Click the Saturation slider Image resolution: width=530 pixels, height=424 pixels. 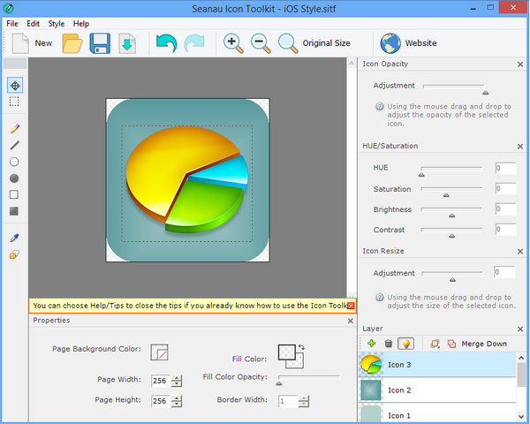pos(451,191)
